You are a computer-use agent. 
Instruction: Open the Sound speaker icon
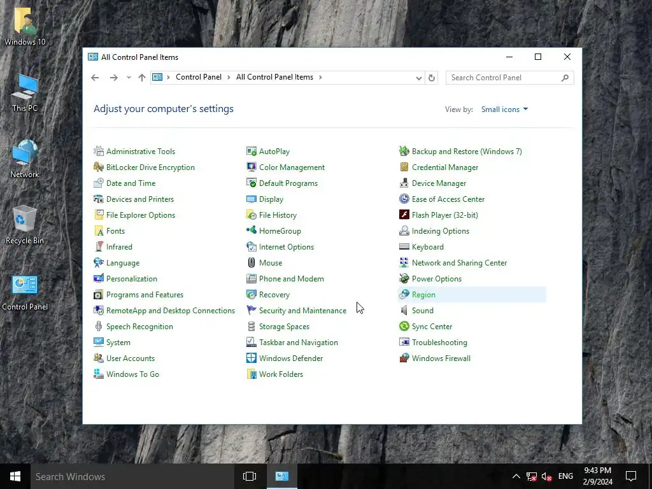[404, 311]
